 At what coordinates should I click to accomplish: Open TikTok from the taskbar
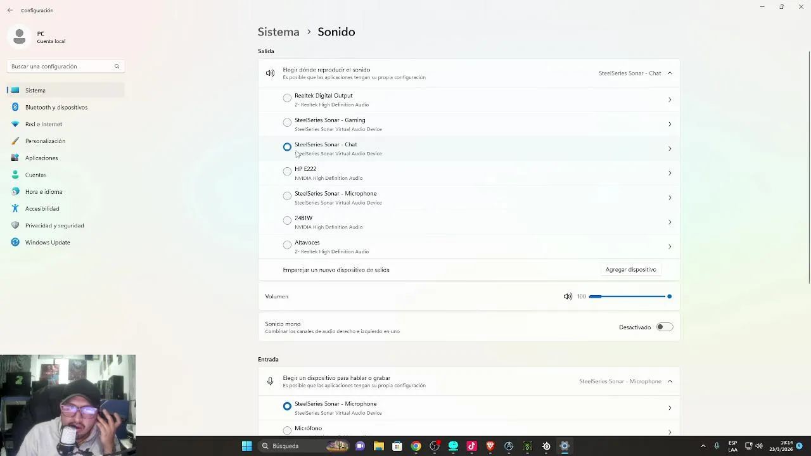(471, 446)
